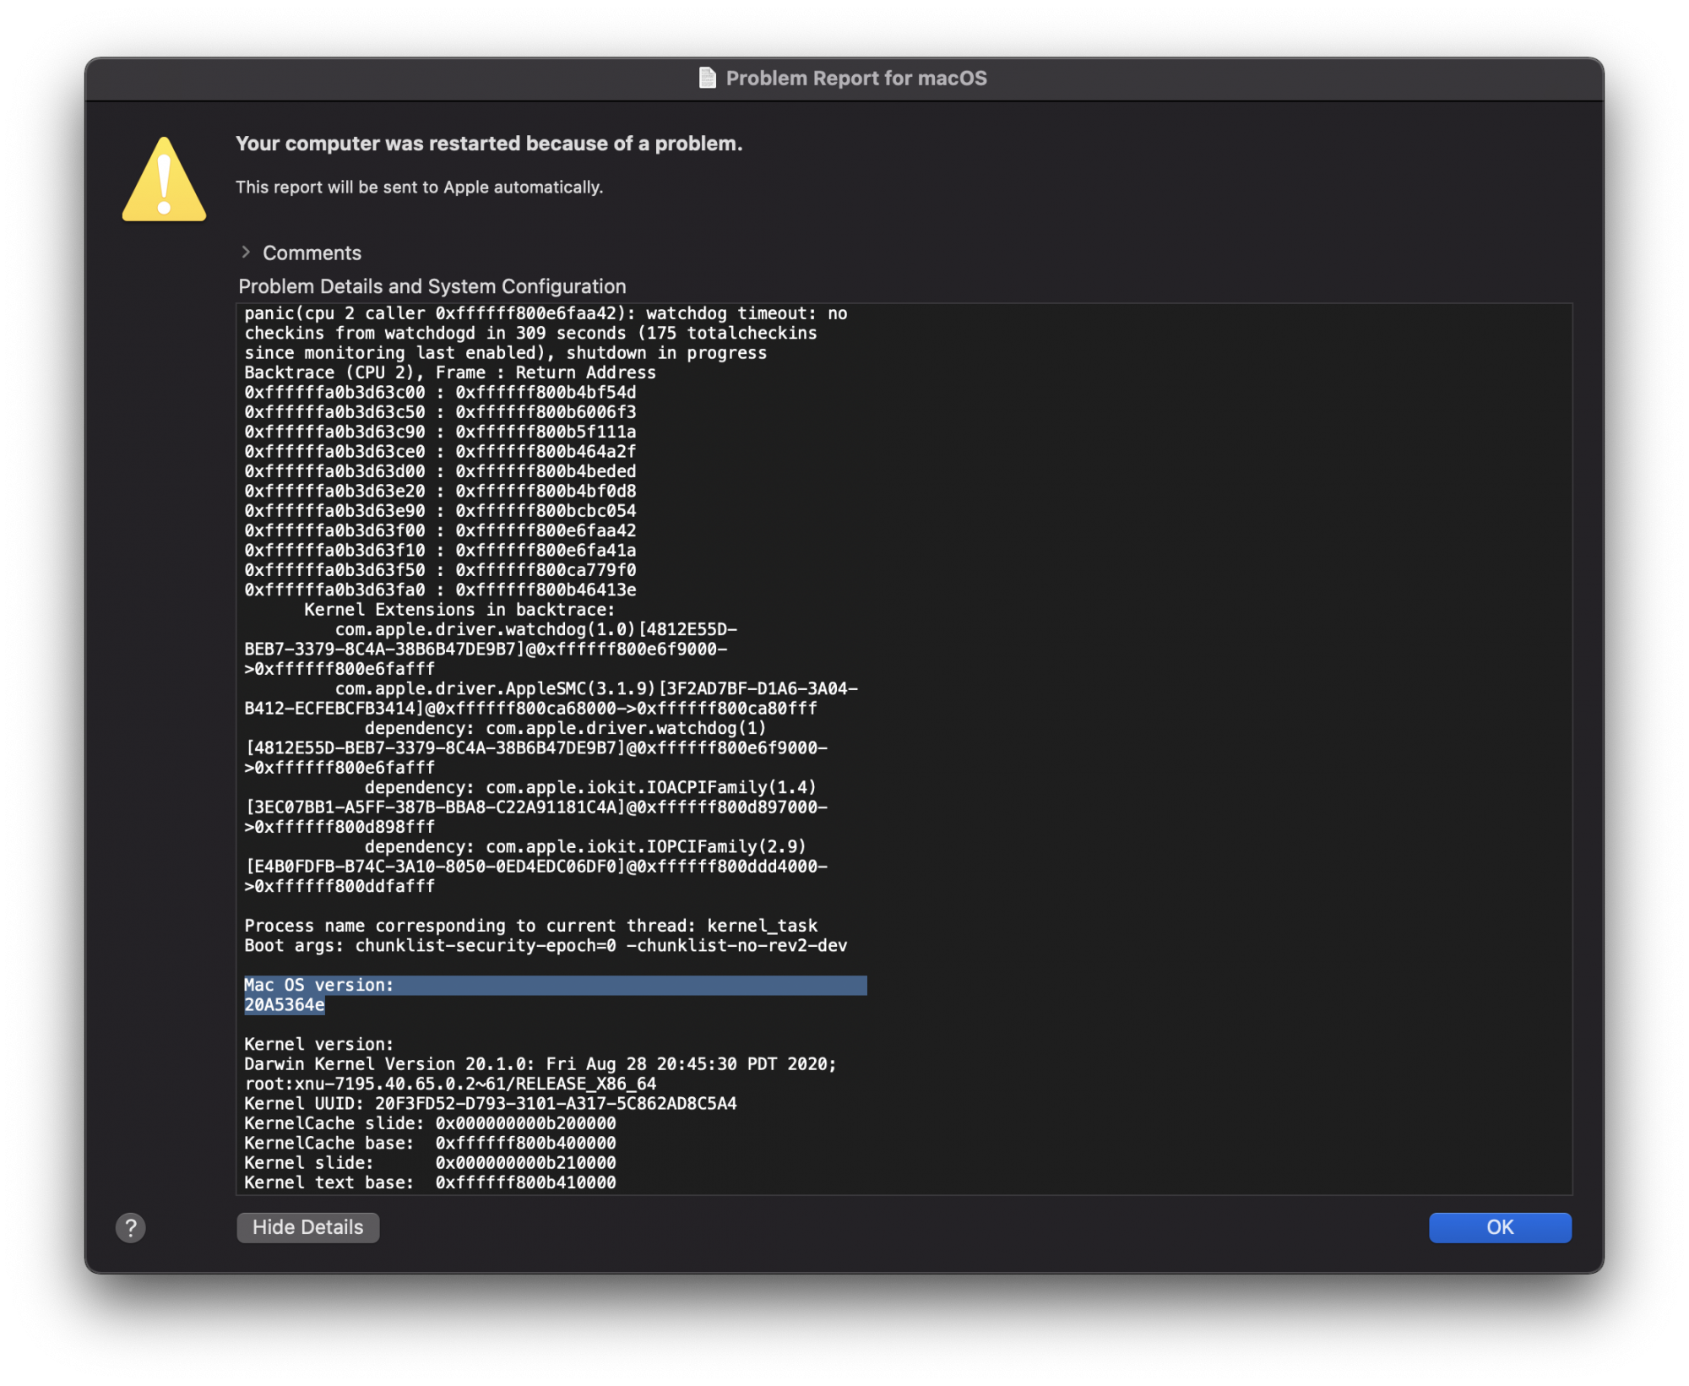Click the Comments label
The image size is (1689, 1386).
pyautogui.click(x=312, y=253)
